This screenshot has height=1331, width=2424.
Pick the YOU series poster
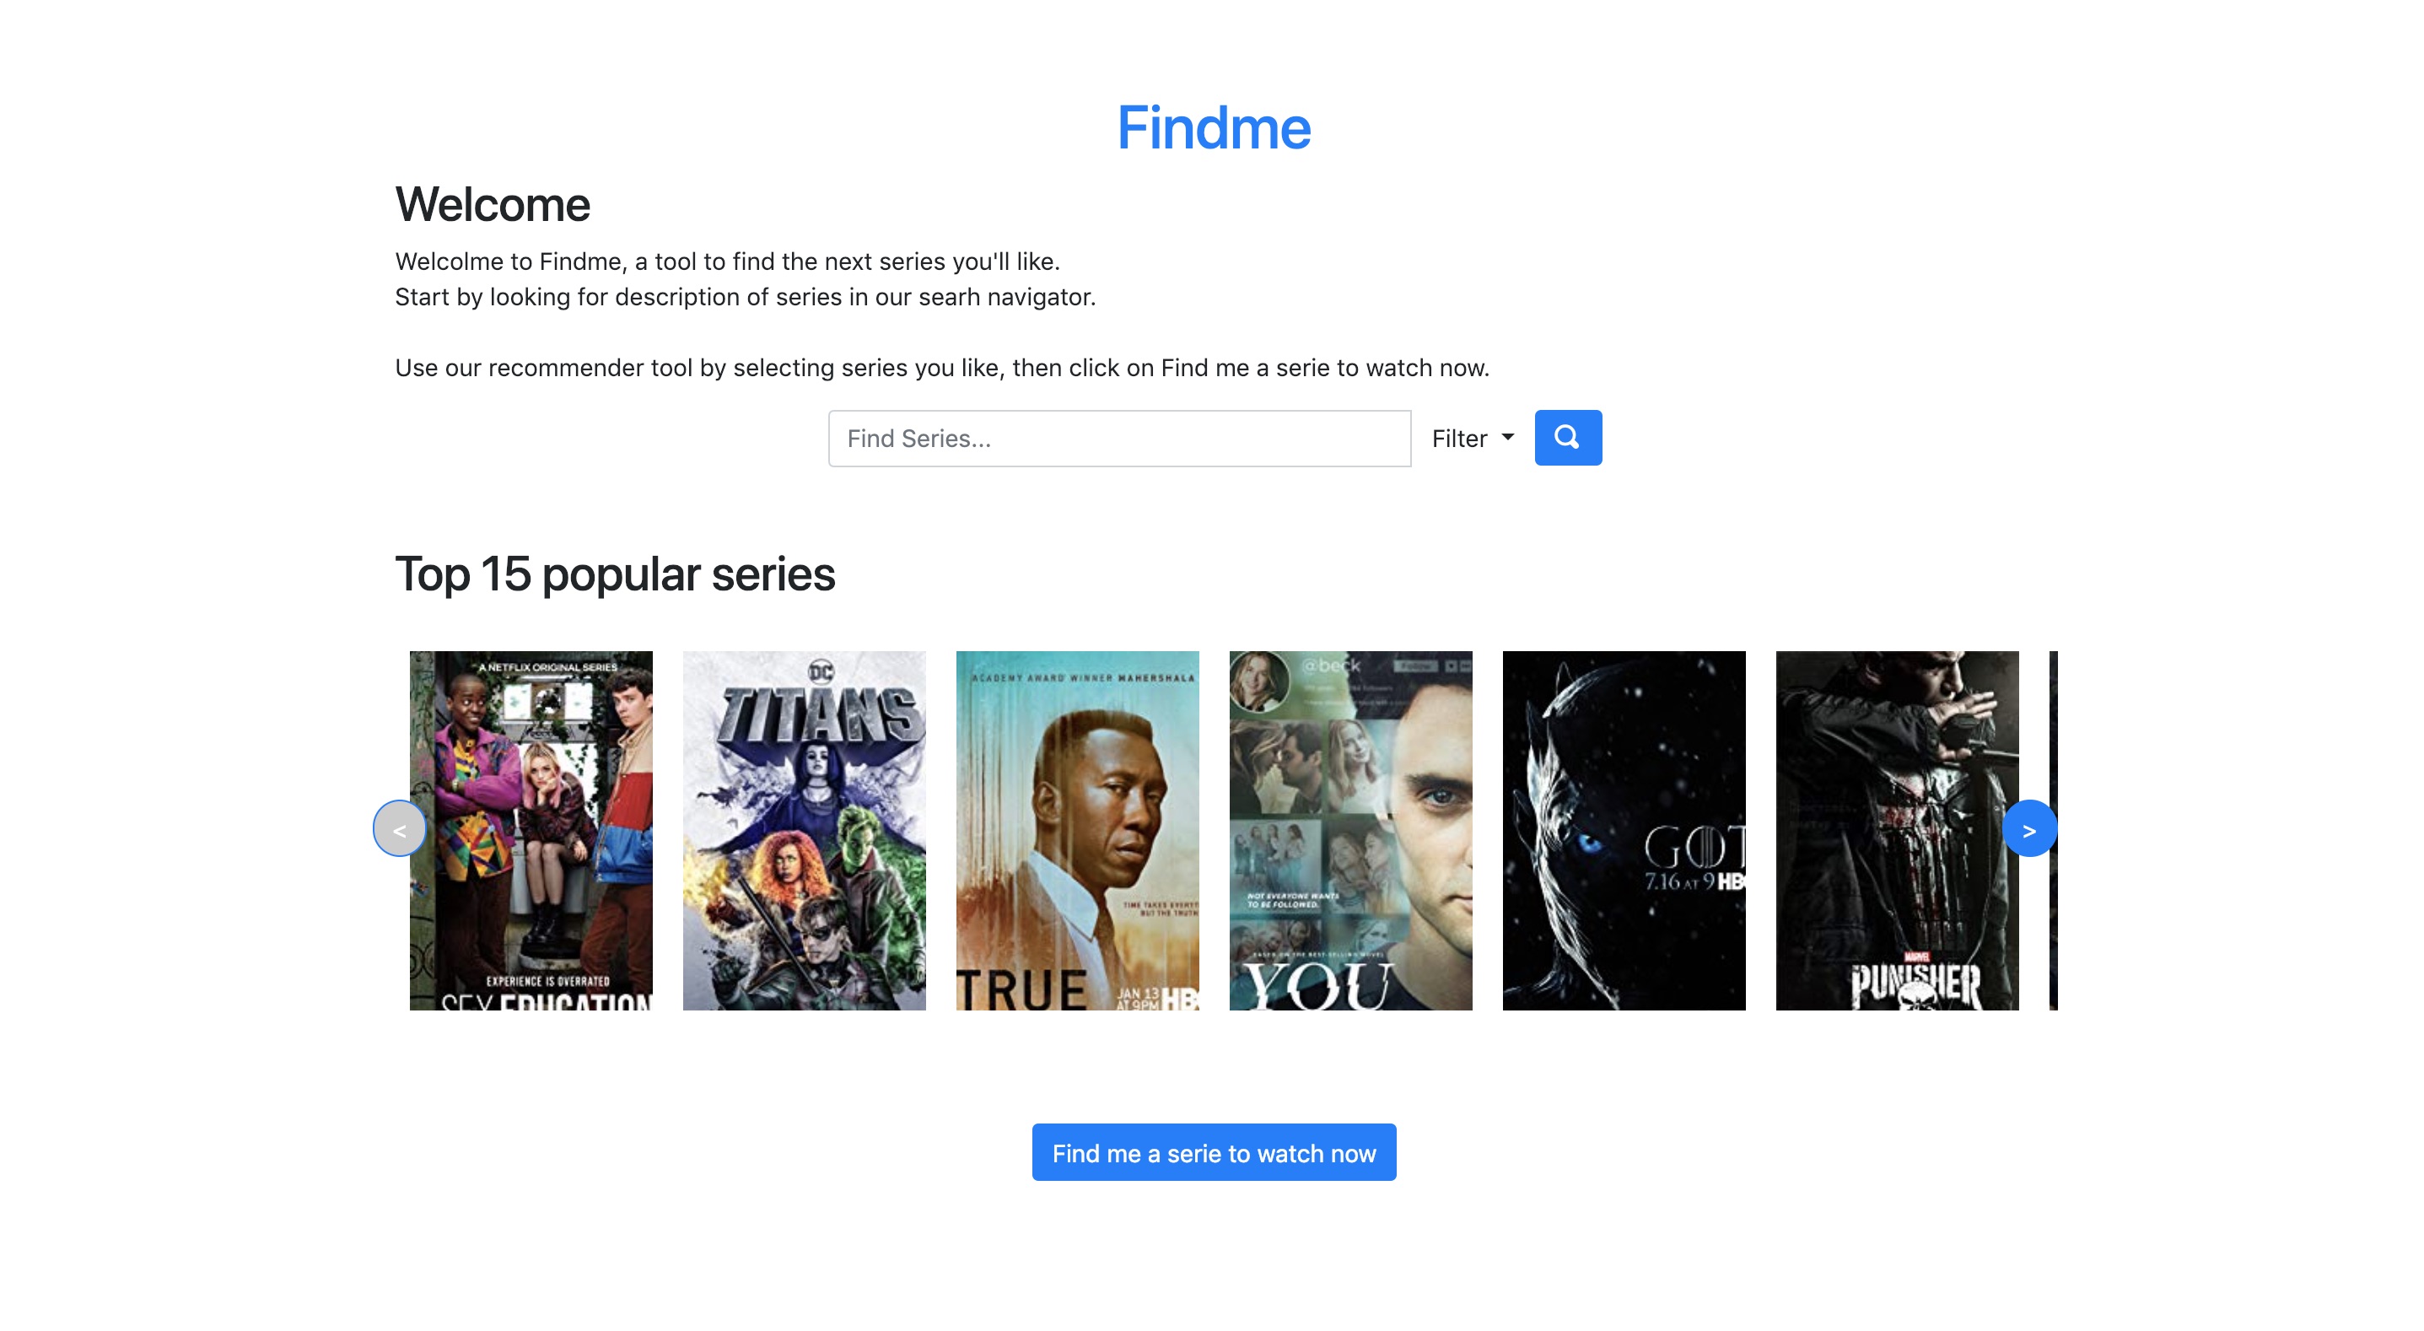pyautogui.click(x=1349, y=829)
